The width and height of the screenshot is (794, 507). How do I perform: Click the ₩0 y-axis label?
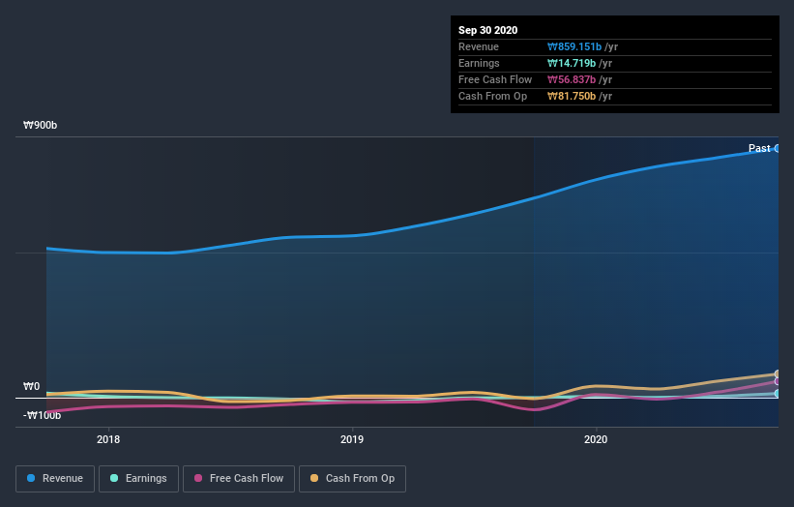click(x=31, y=386)
